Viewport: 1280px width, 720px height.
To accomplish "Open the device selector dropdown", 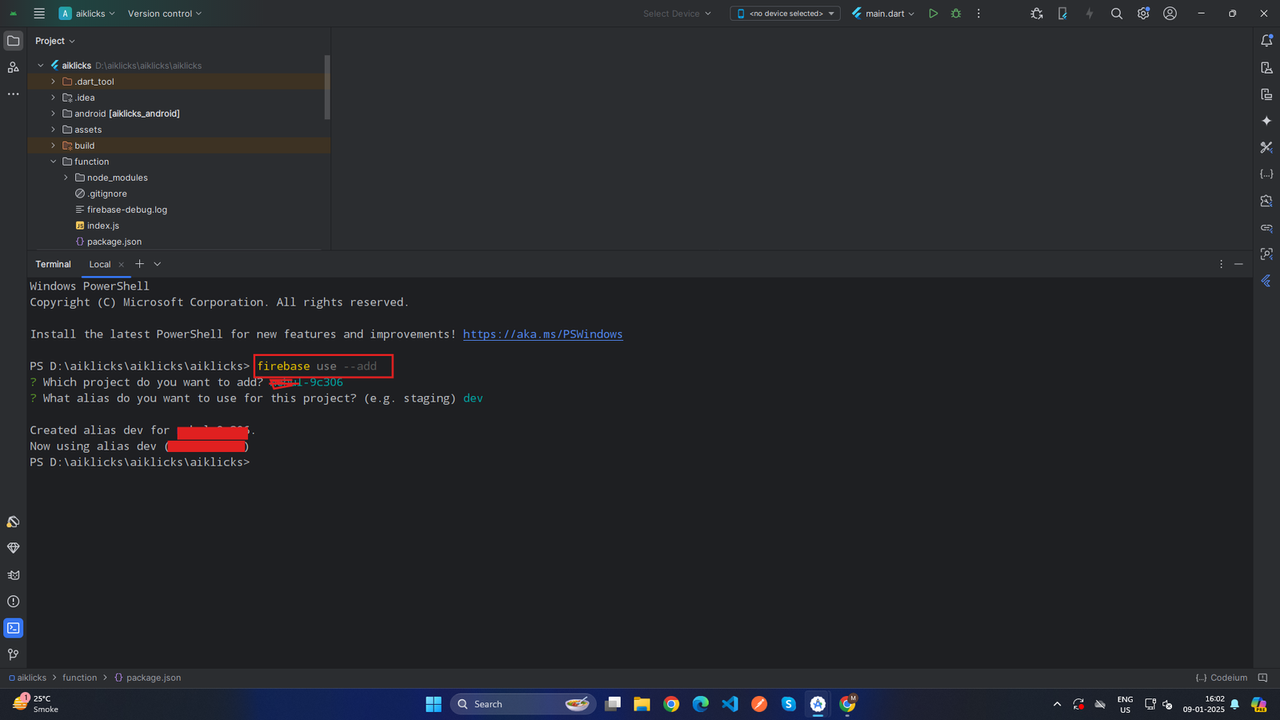I will 785,14.
